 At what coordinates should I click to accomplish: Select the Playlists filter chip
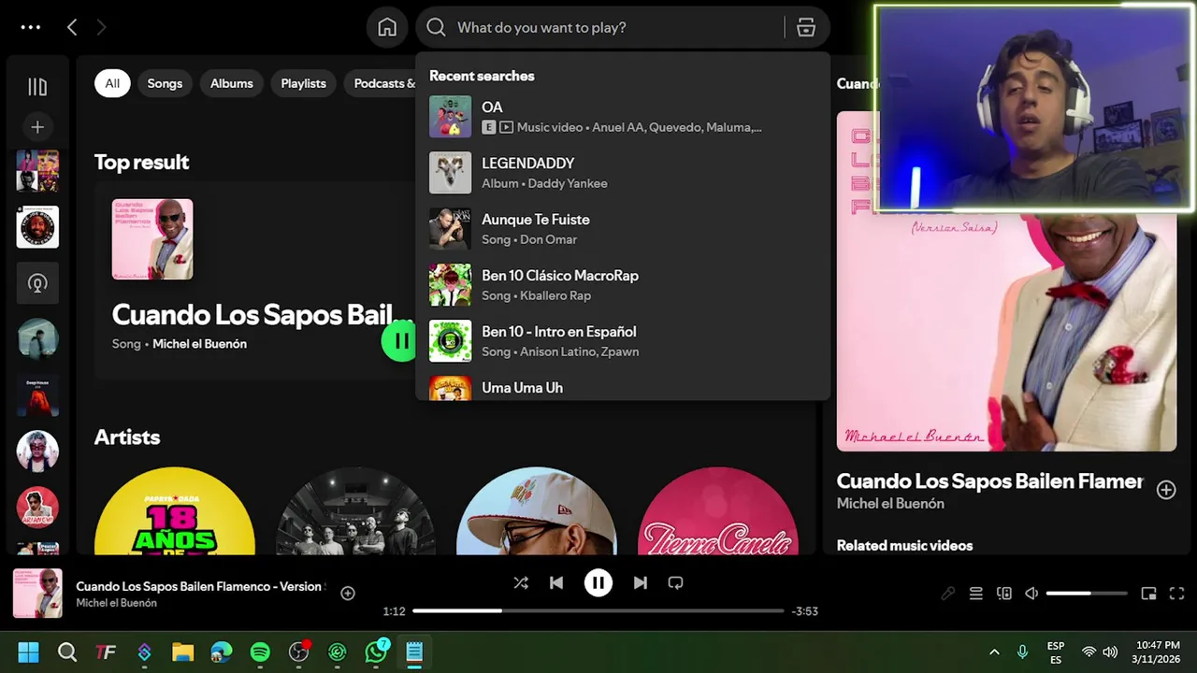click(303, 83)
